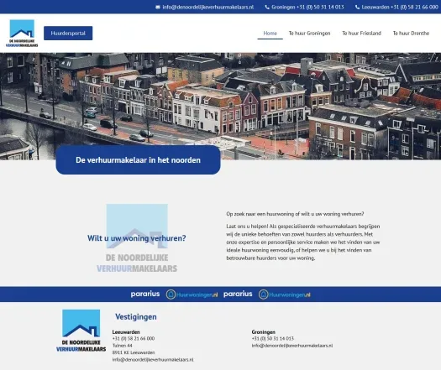The height and width of the screenshot is (370, 441).
Task: Click footer Leeuwarden phone +31 (0) 58 21 66 000
Action: [134, 338]
